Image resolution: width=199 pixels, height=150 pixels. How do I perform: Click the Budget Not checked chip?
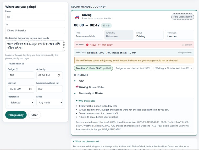click(x=133, y=68)
